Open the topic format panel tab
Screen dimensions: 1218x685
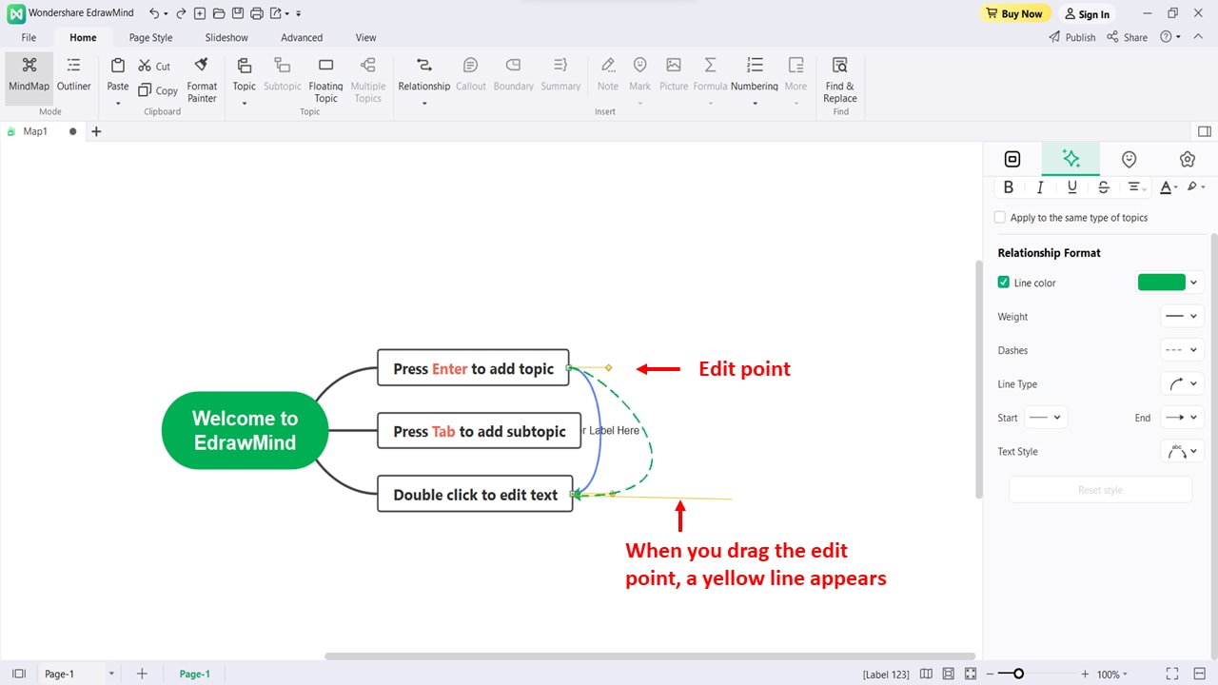tap(1012, 159)
